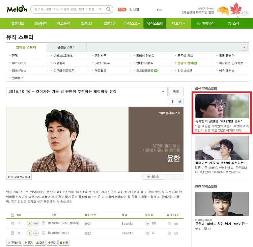Check the box for track 1
Viewport: 253px width, 247px height.
click(12, 224)
